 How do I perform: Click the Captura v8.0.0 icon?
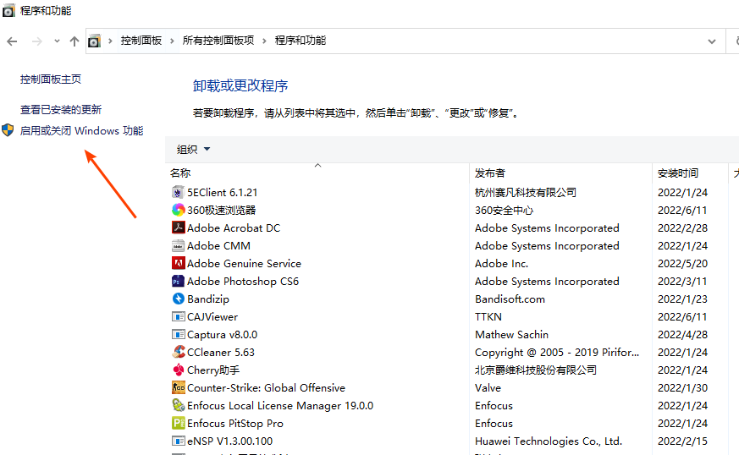[178, 334]
